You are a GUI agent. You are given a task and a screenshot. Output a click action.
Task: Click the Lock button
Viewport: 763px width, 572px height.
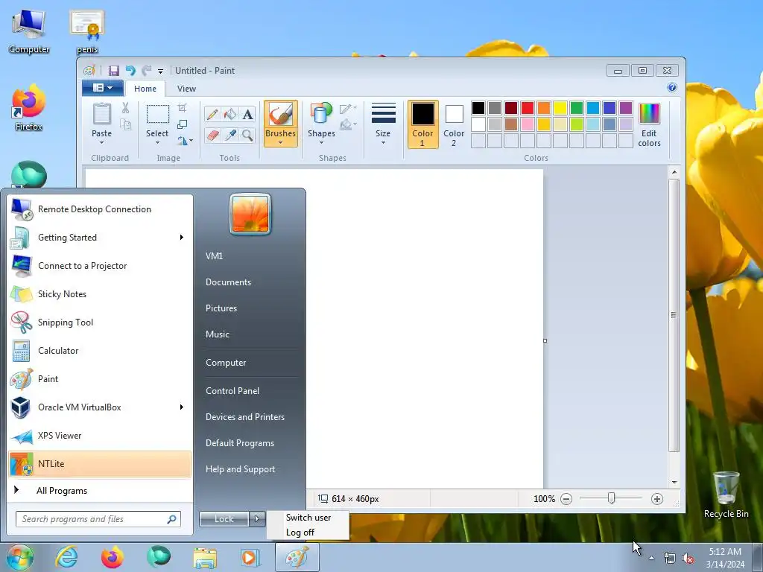tap(224, 519)
